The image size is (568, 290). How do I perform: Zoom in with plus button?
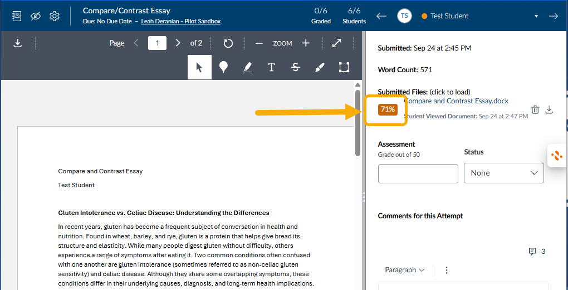[306, 43]
